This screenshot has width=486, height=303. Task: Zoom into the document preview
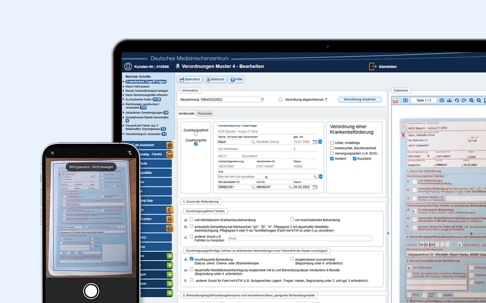pyautogui.click(x=471, y=100)
